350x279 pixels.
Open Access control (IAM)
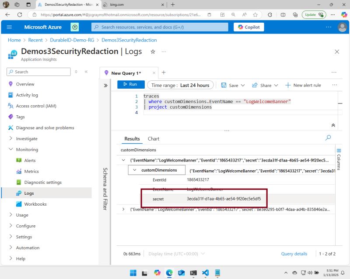(36, 106)
